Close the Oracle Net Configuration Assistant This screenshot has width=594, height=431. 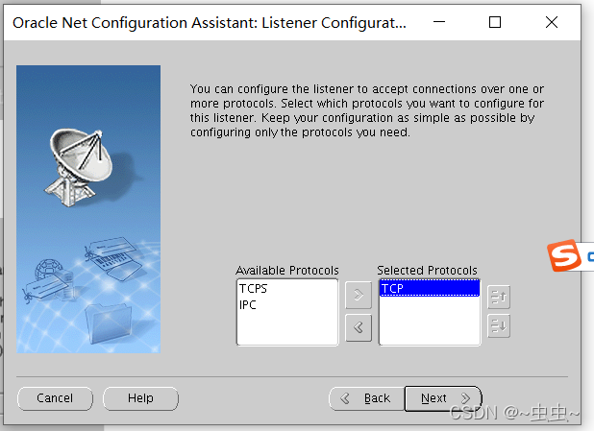point(552,21)
